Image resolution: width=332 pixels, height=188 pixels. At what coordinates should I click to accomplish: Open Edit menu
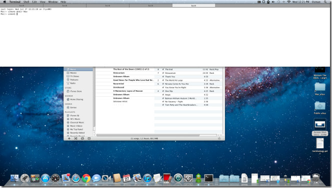[34, 2]
